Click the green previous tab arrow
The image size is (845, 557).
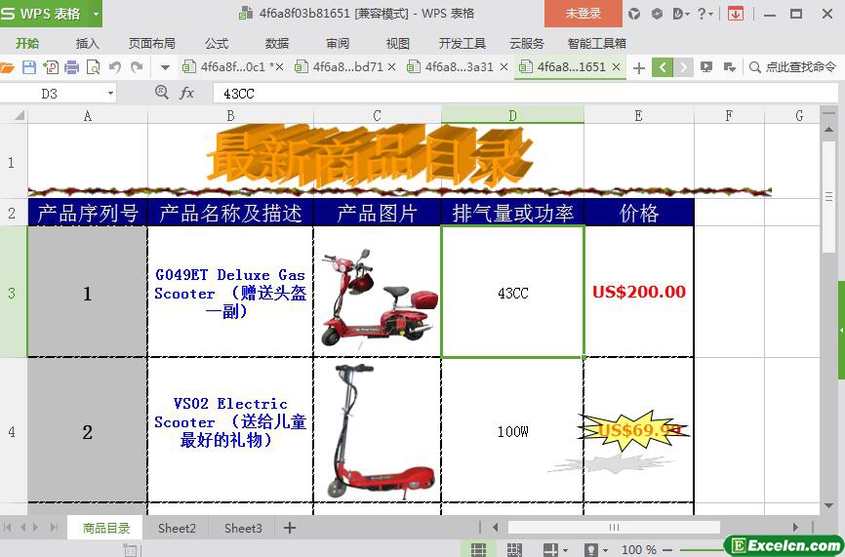coord(663,67)
